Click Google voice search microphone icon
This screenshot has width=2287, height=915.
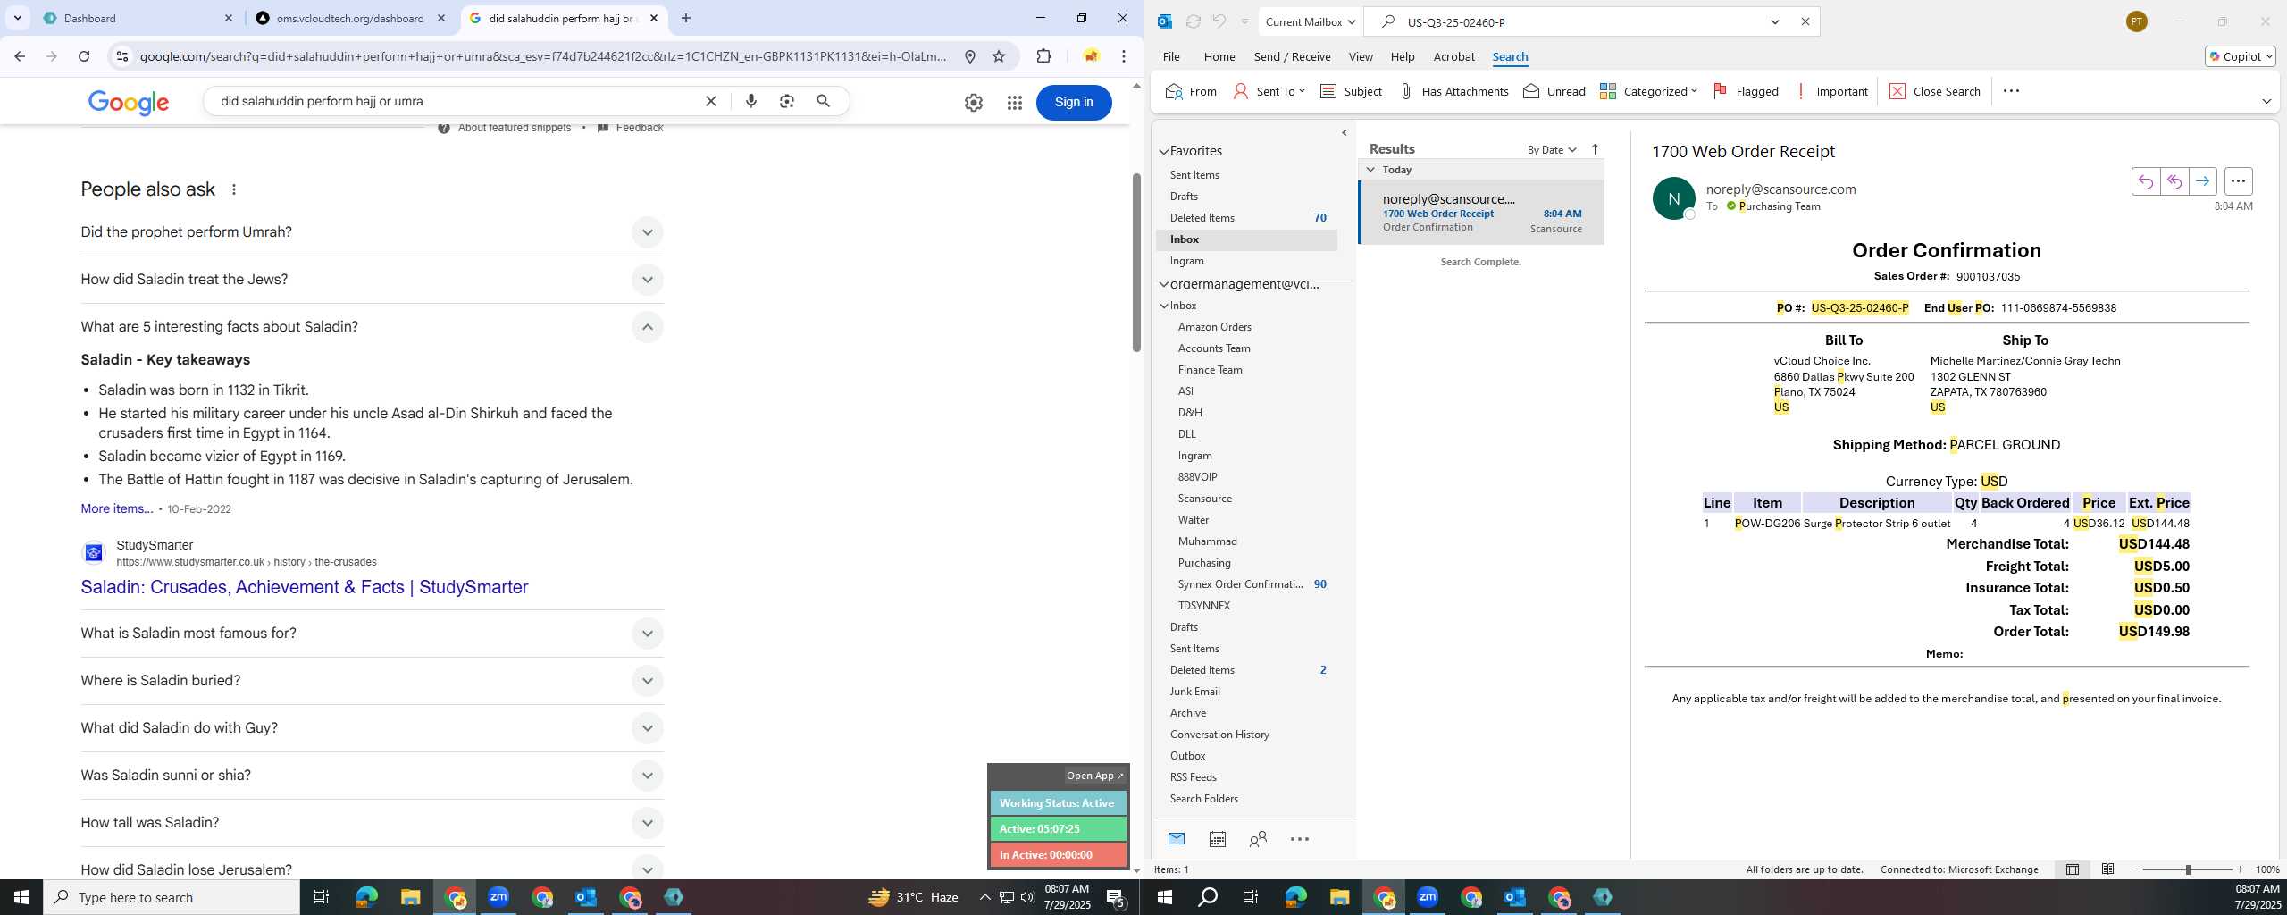750,101
